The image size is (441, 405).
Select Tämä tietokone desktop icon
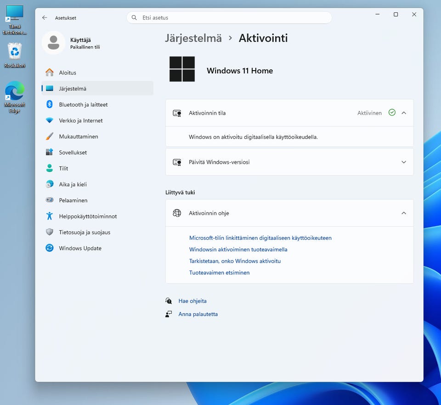pyautogui.click(x=15, y=20)
